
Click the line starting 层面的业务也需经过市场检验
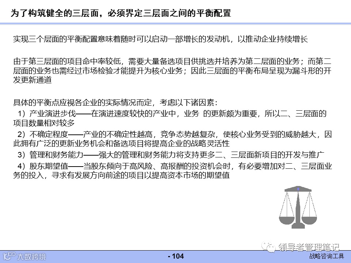click(x=172, y=70)
